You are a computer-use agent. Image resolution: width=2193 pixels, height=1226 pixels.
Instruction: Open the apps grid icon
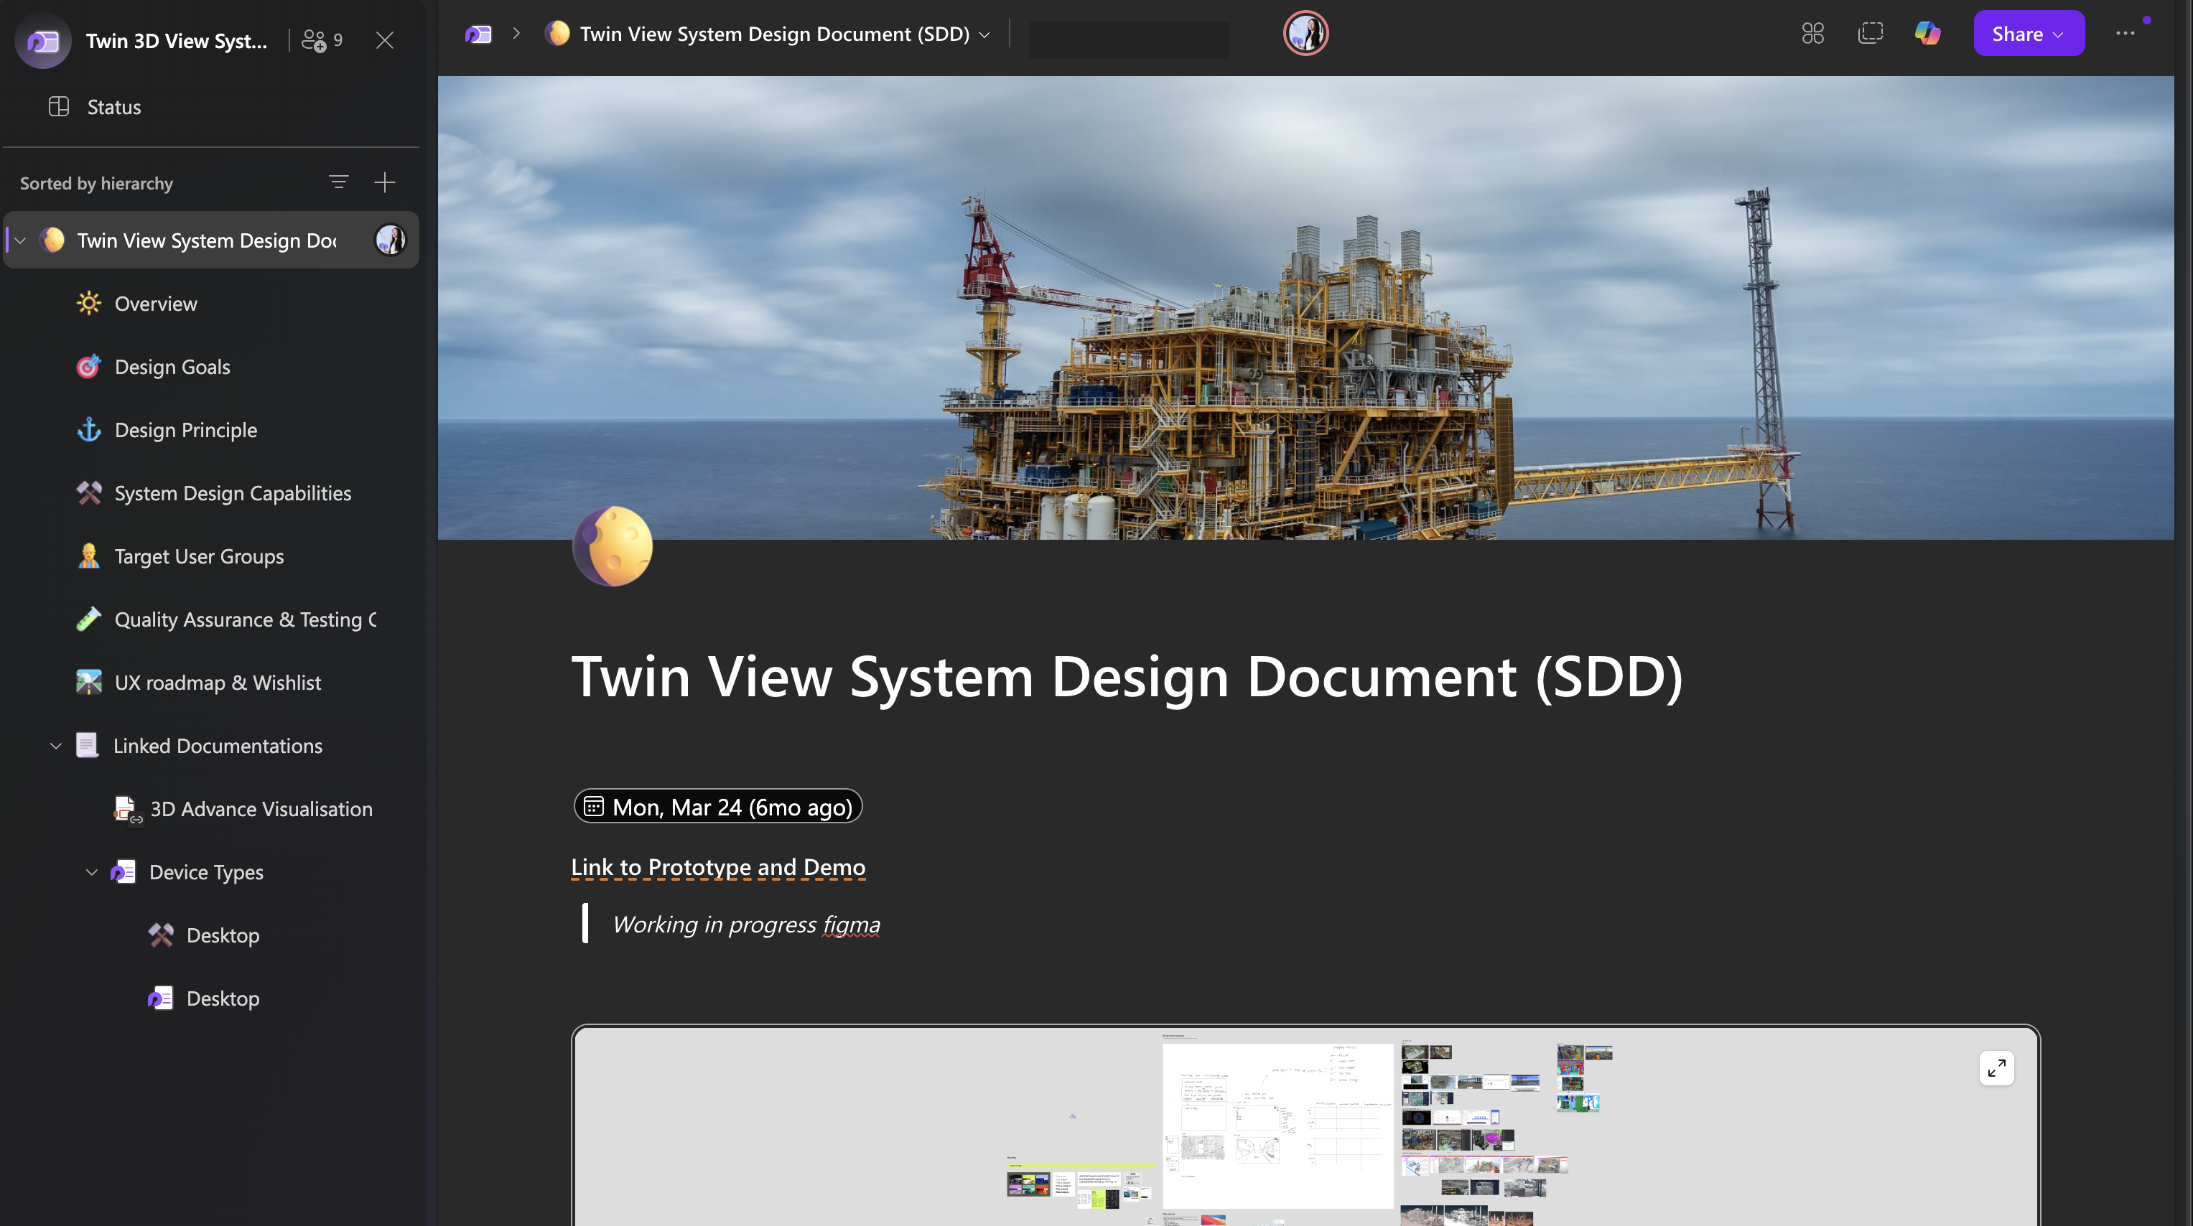click(x=1812, y=33)
